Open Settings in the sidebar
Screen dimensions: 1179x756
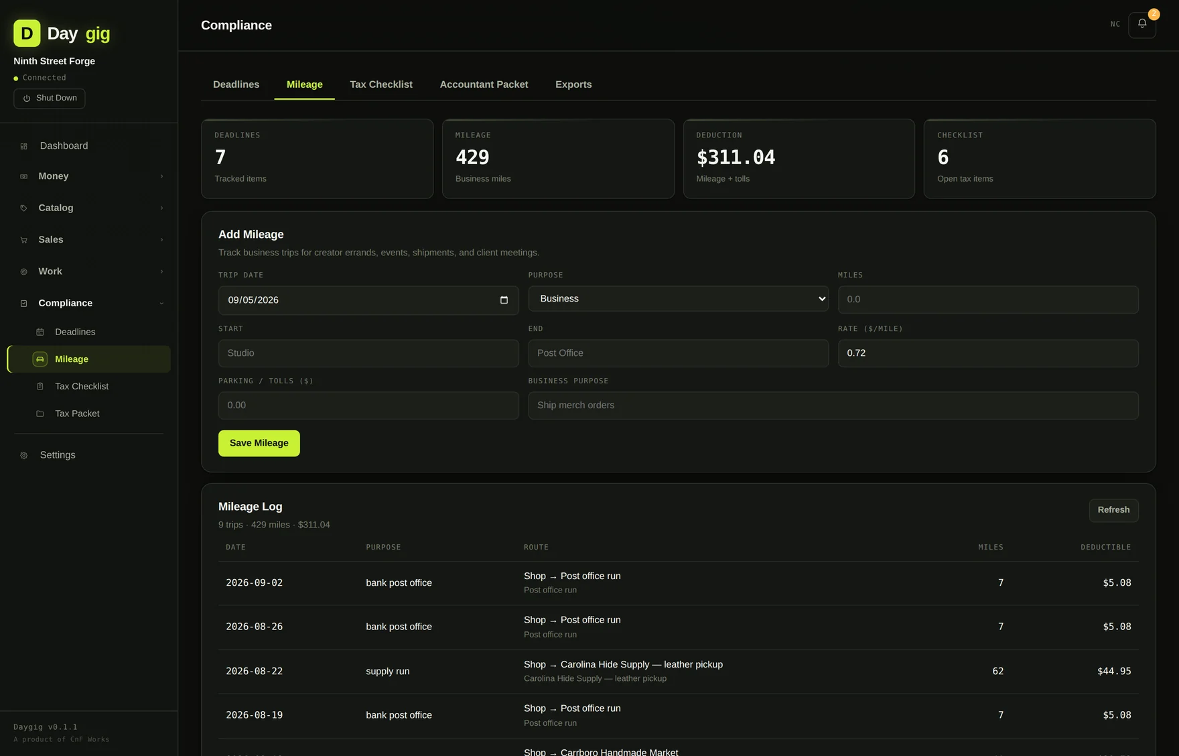point(88,455)
